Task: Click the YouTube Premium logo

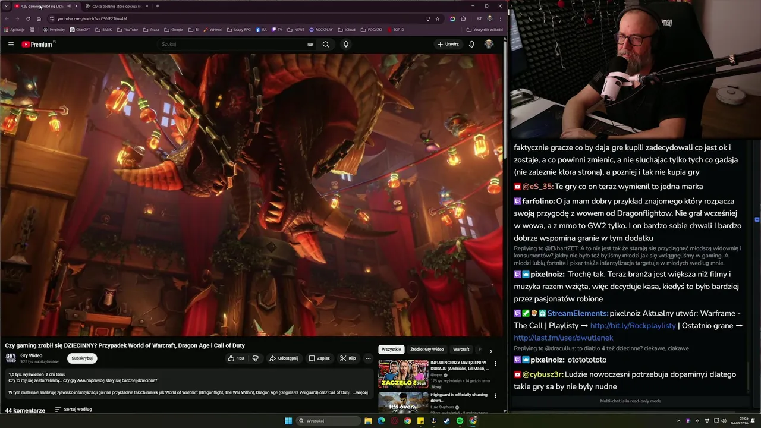Action: coord(38,44)
